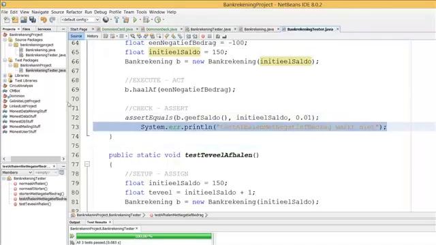Click the Clean and Build icon
Image resolution: width=436 pixels, height=245 pixels.
pos(125,20)
